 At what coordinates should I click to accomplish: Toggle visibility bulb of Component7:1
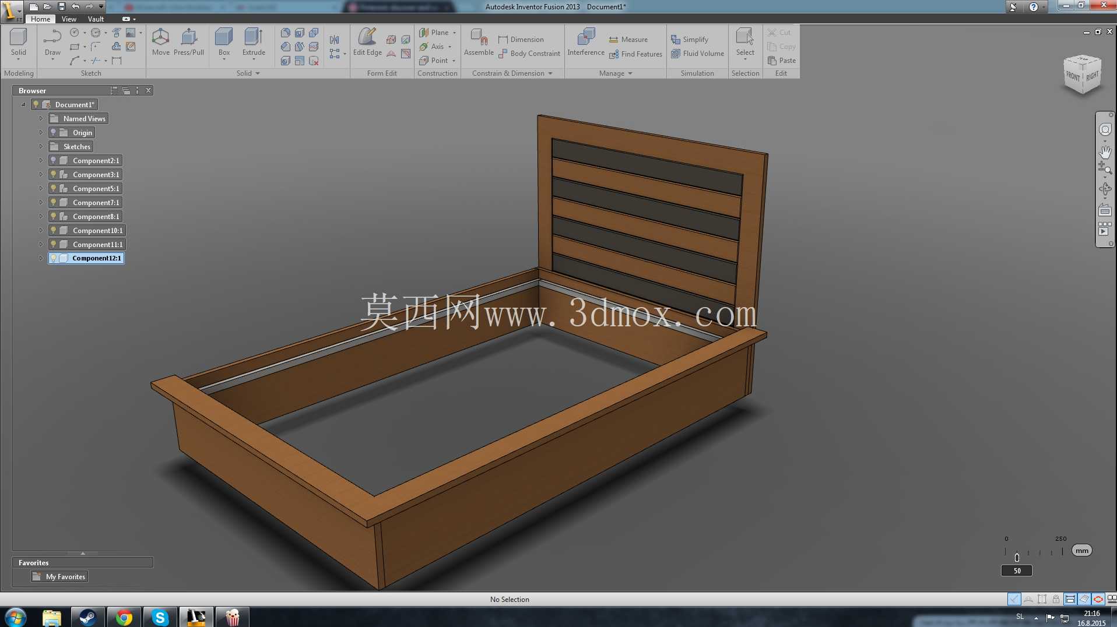pos(53,202)
